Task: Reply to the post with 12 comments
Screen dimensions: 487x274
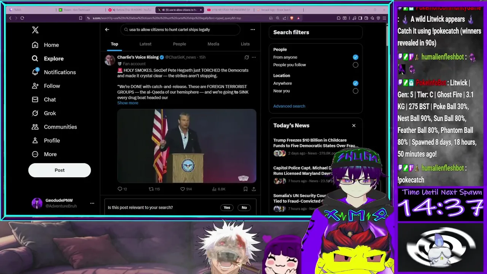Action: point(123,189)
